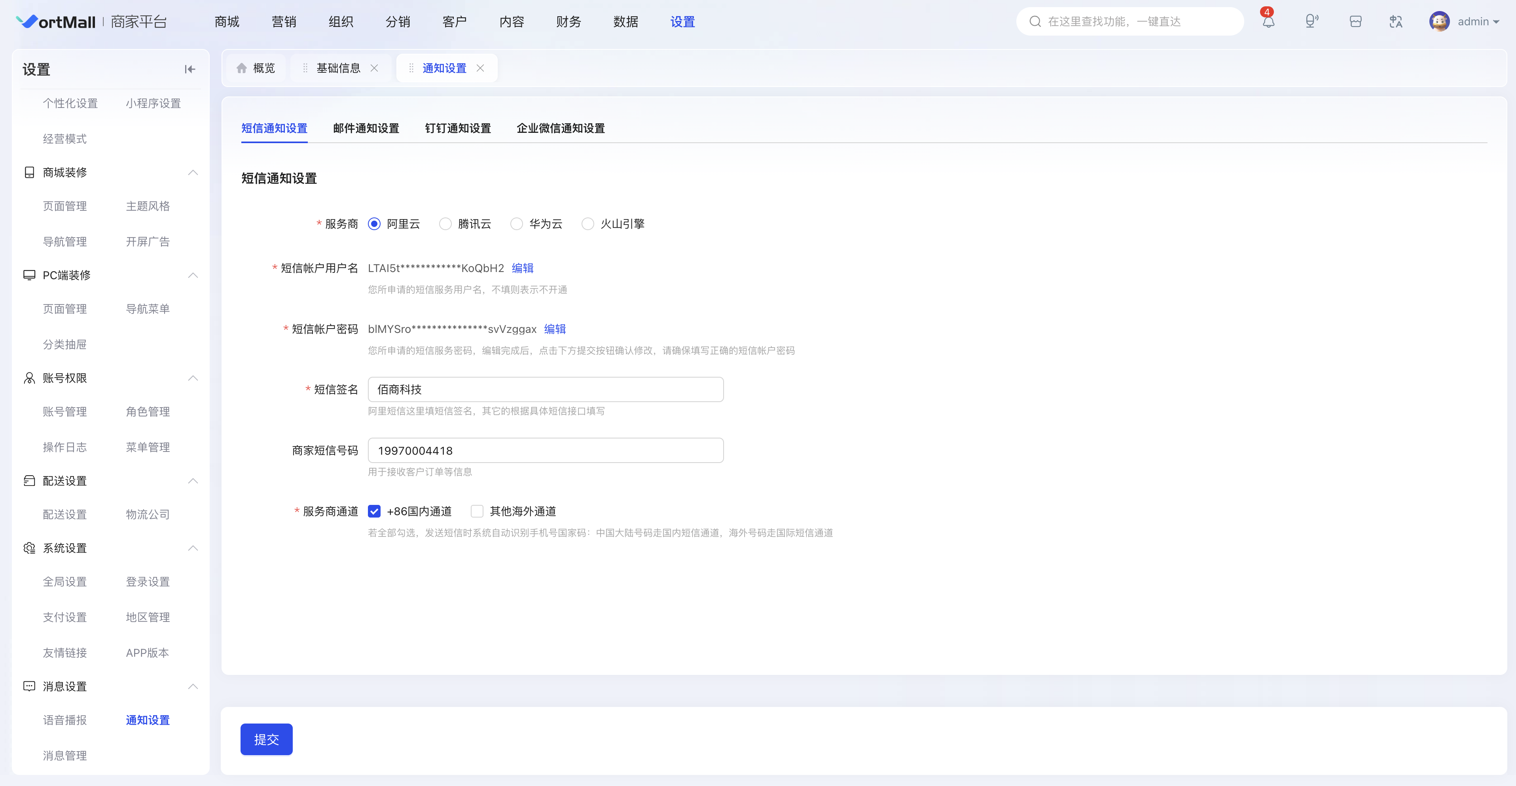Open the 数据 top menu
The image size is (1516, 786).
click(625, 22)
